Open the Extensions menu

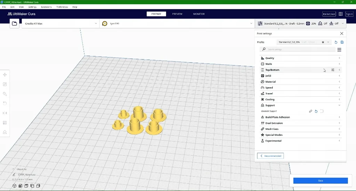(x=46, y=7)
